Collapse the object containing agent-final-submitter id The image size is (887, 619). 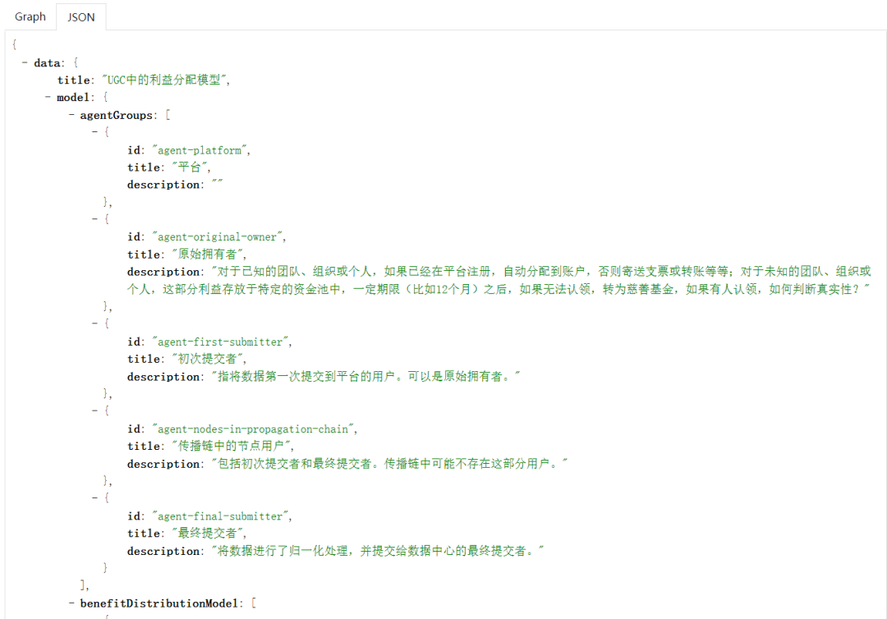[x=94, y=498]
